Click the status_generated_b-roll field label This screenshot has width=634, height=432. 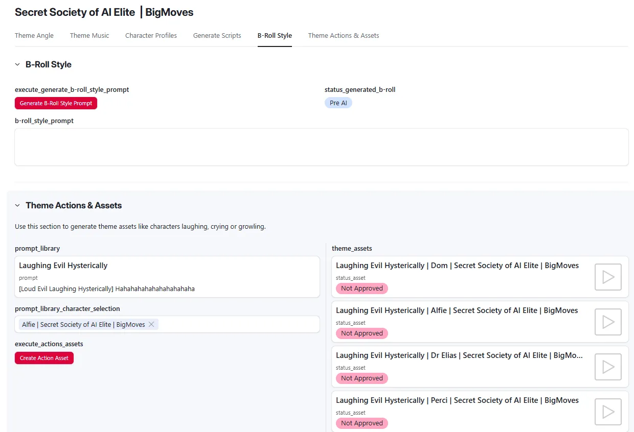360,89
